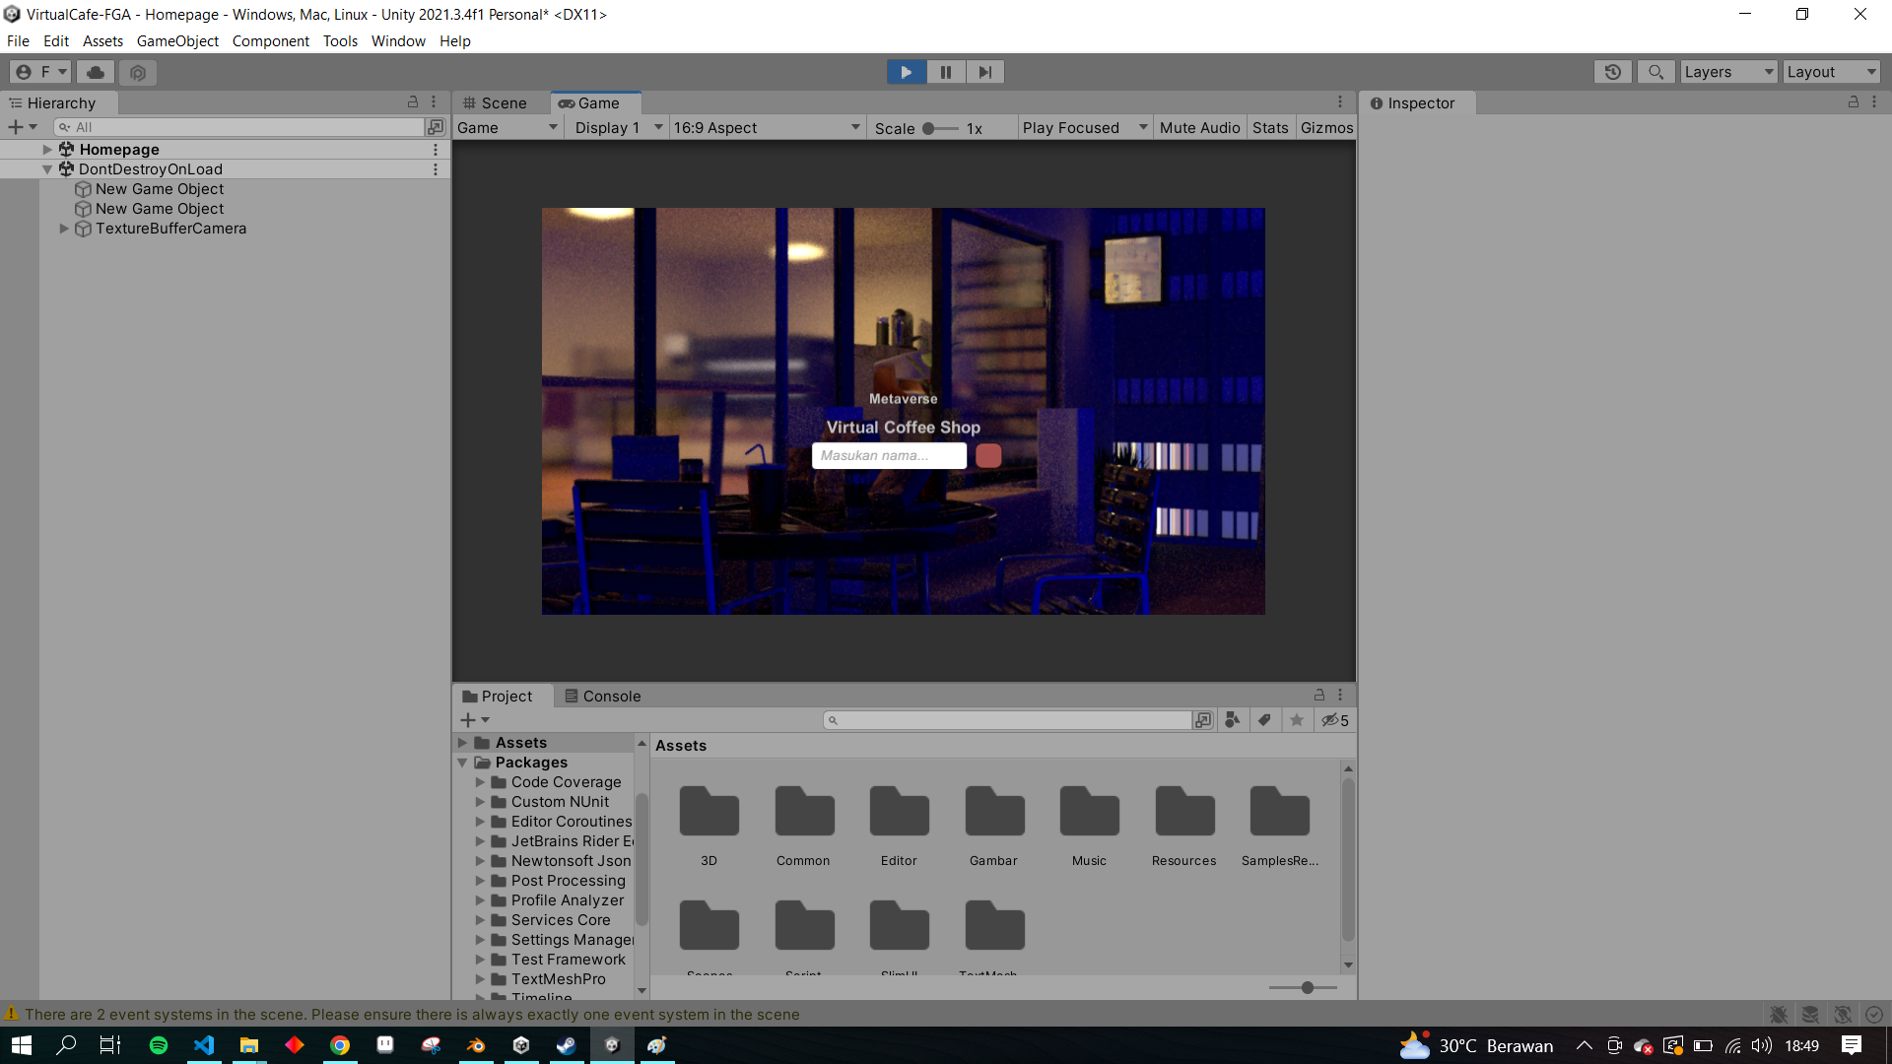Collapse the DontDestroyOnLoad scene entry
This screenshot has width=1892, height=1064.
tap(47, 168)
